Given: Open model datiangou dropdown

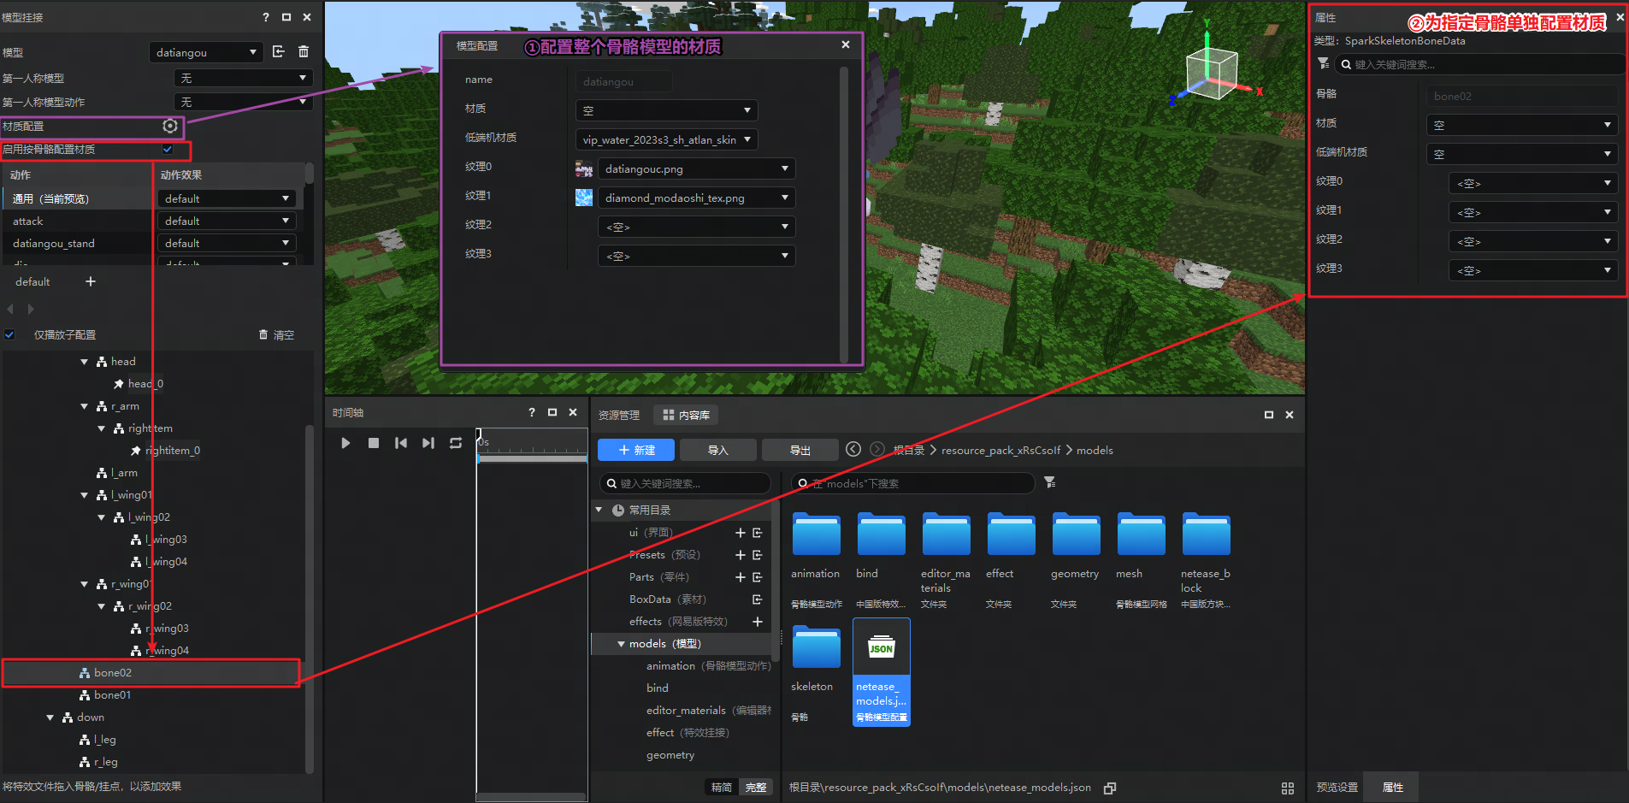Looking at the screenshot, I should click(206, 52).
